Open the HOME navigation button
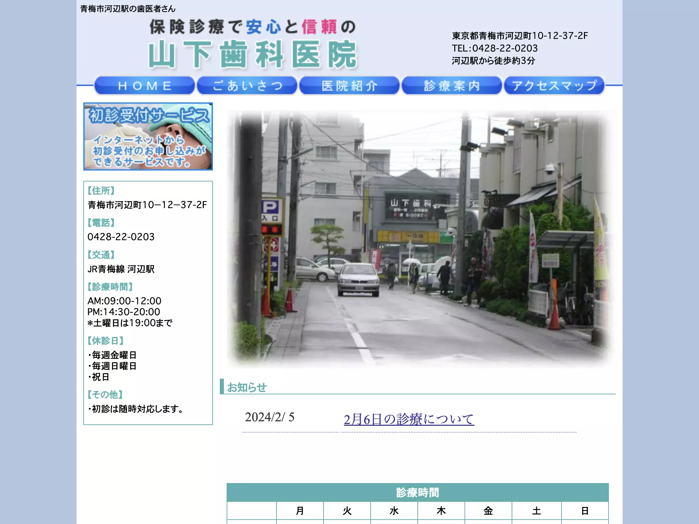The image size is (699, 524). [144, 85]
